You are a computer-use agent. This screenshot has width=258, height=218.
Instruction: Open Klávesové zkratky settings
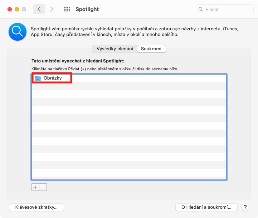point(36,207)
